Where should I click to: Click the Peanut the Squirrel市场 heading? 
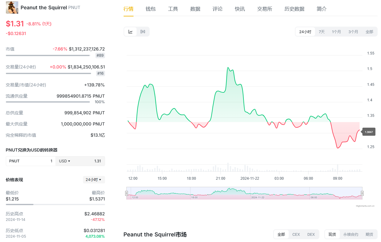tap(155, 235)
